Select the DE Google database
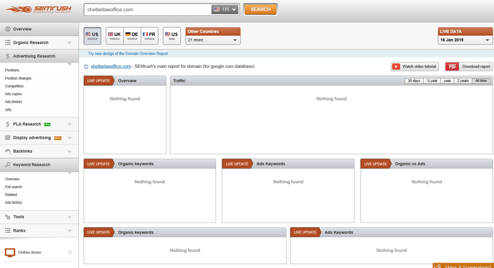The width and height of the screenshot is (494, 268). click(x=132, y=36)
